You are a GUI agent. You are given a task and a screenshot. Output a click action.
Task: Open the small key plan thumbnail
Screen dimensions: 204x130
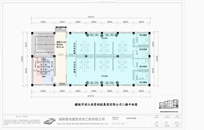[x=168, y=104]
